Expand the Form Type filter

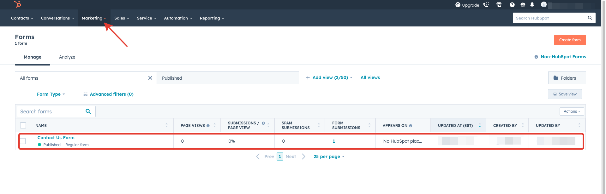pyautogui.click(x=51, y=94)
